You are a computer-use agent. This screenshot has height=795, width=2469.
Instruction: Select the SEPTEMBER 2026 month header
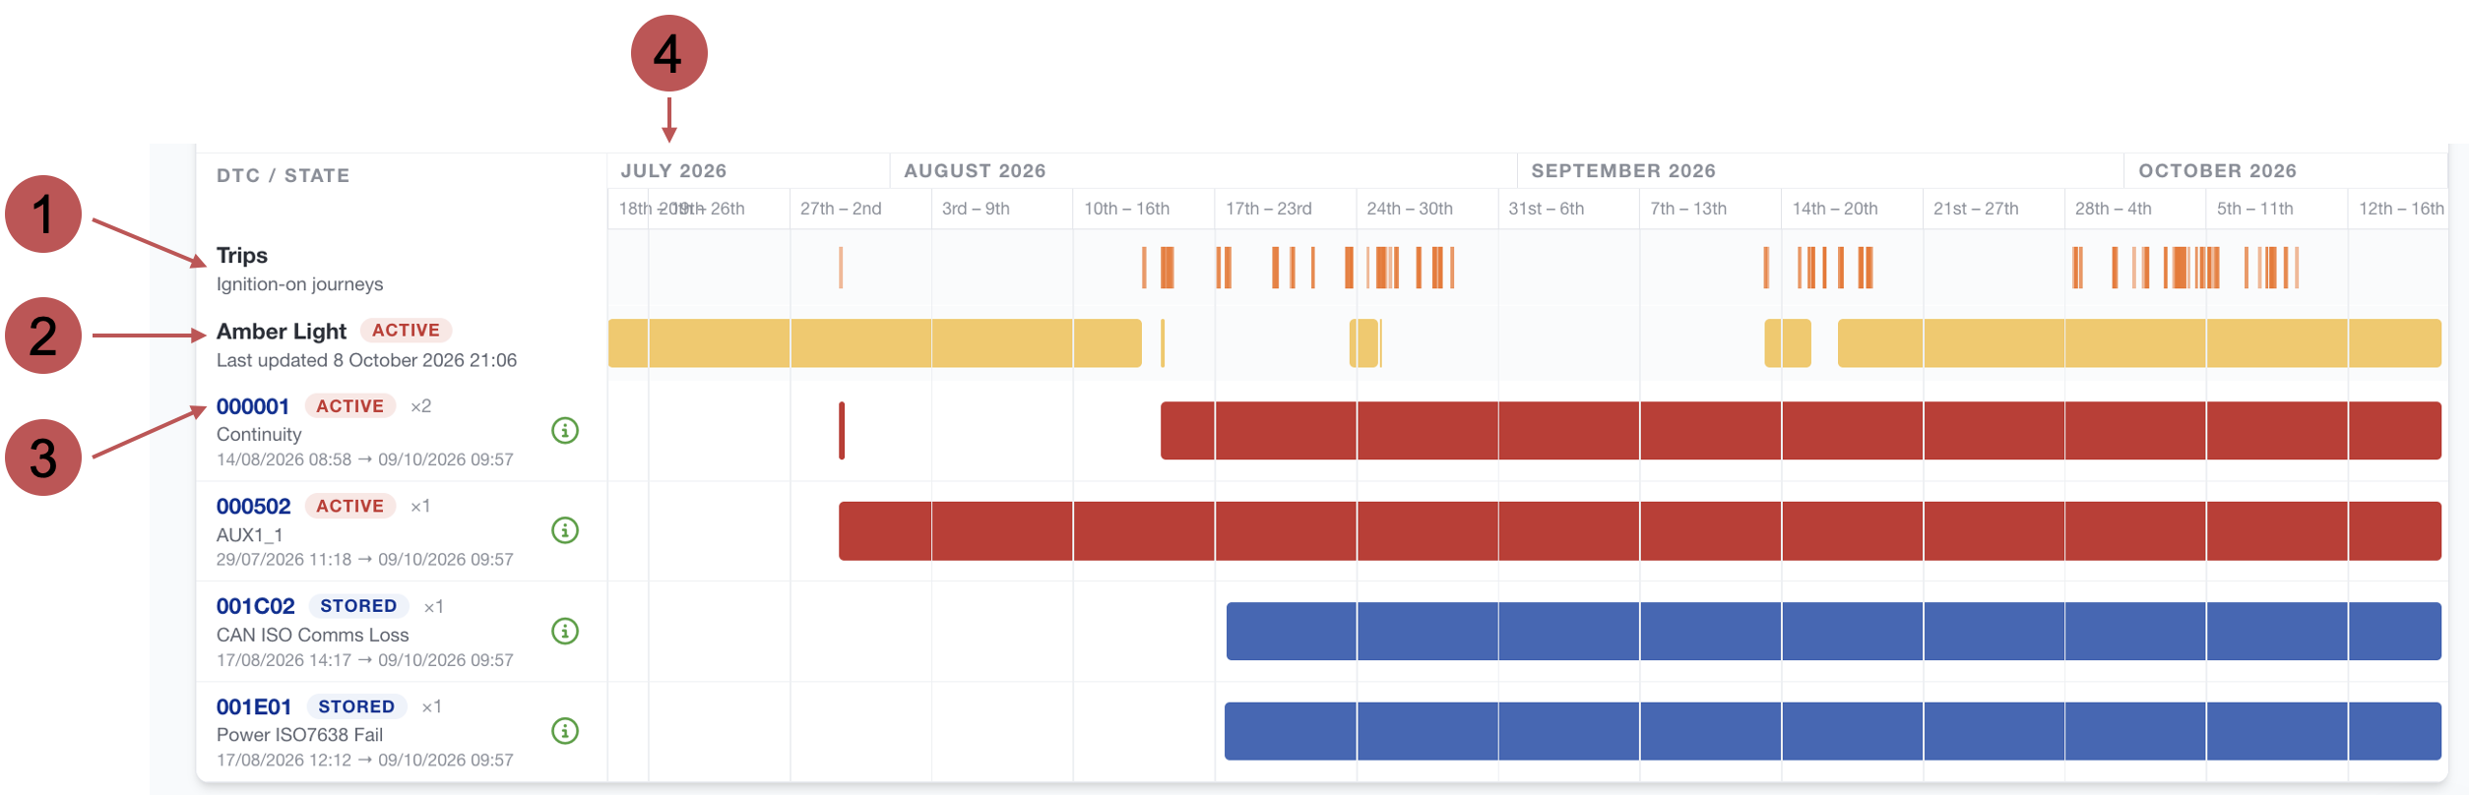tap(1623, 170)
